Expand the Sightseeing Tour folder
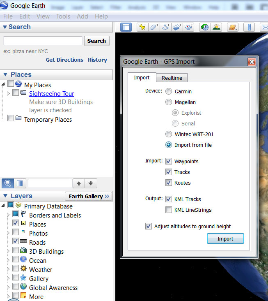Image resolution: width=268 pixels, height=301 pixels. [x=8, y=93]
